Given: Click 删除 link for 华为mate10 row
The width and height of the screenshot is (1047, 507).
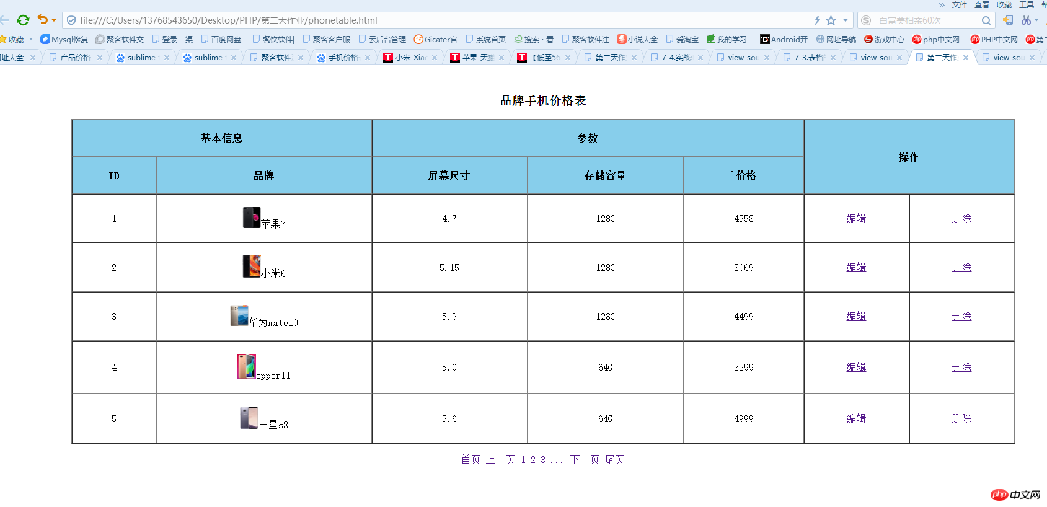Looking at the screenshot, I should (x=961, y=316).
